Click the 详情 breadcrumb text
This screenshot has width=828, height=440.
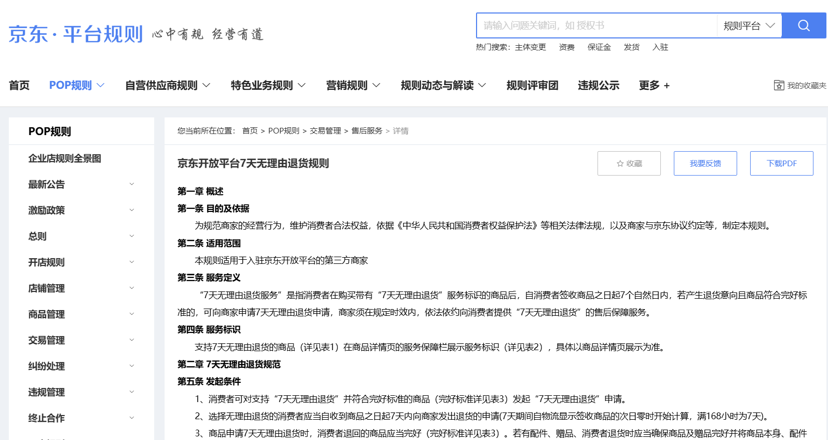[400, 131]
